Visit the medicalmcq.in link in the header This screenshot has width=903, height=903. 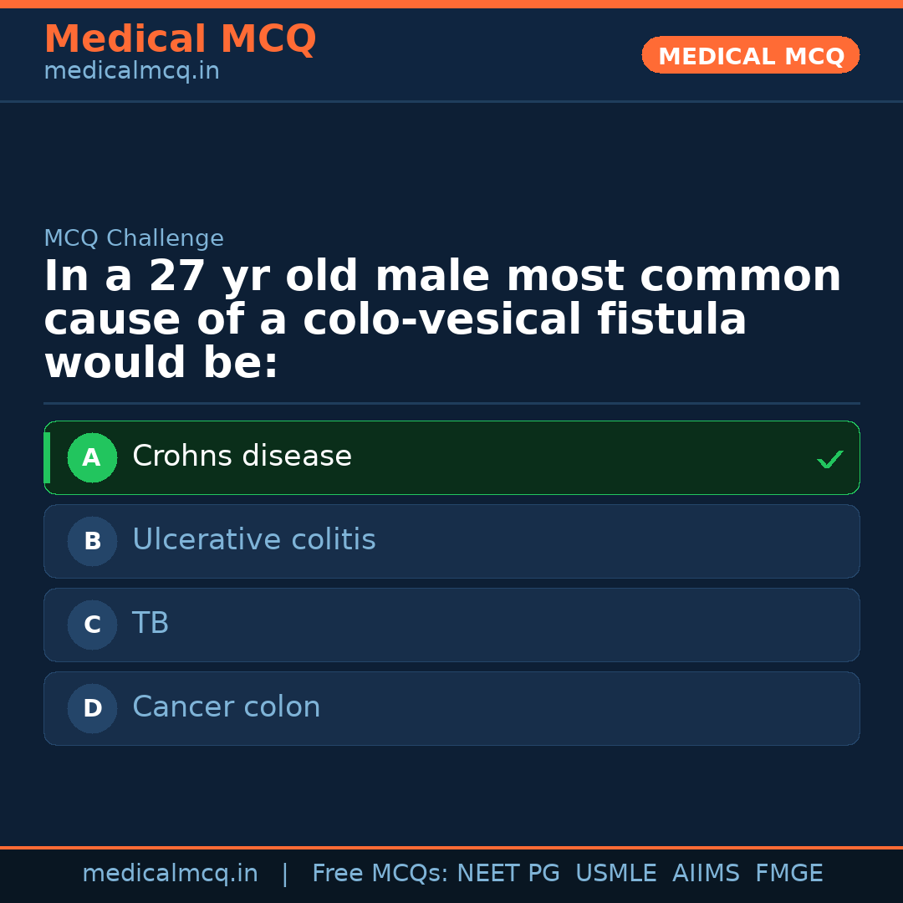point(131,70)
